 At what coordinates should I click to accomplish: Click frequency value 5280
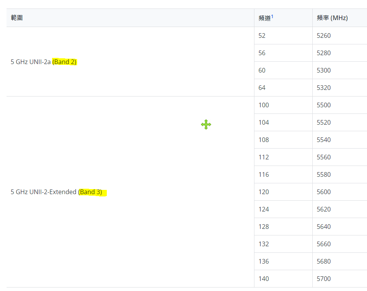click(x=324, y=53)
